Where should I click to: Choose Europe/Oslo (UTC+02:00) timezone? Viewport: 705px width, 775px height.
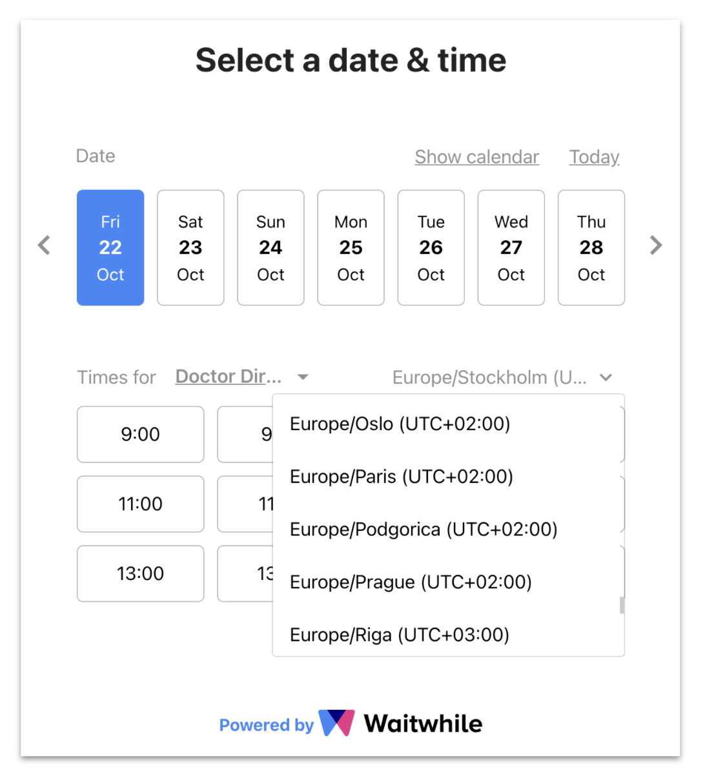[x=400, y=424]
